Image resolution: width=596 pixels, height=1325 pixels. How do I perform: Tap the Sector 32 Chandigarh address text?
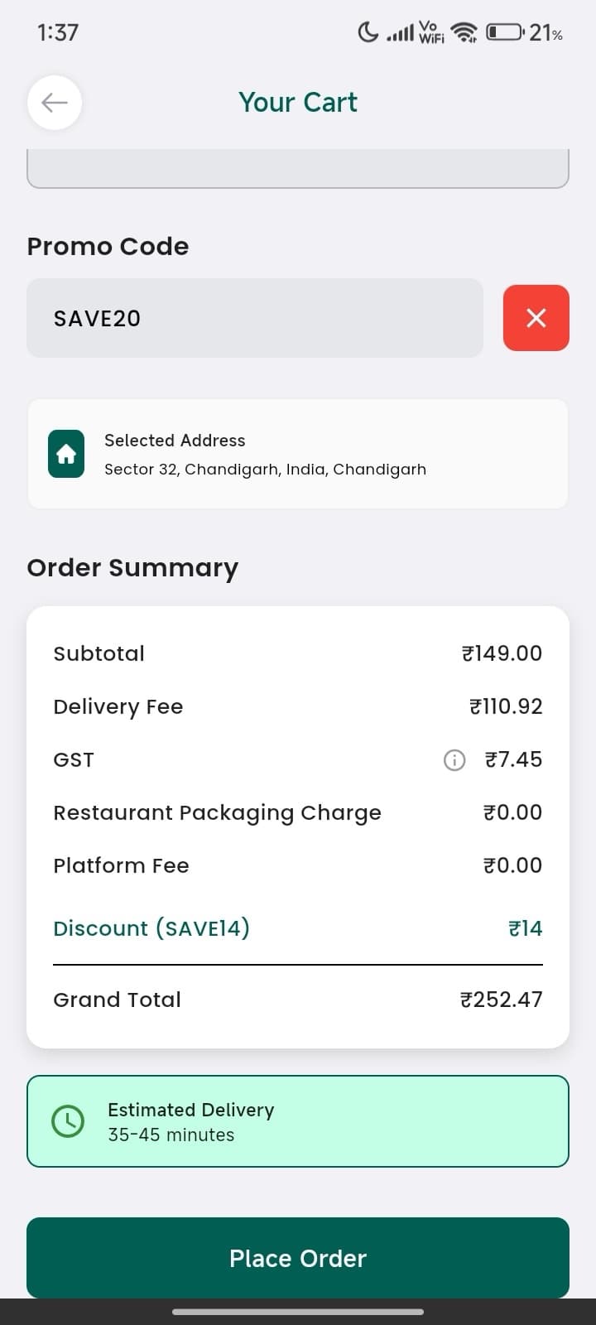265,470
